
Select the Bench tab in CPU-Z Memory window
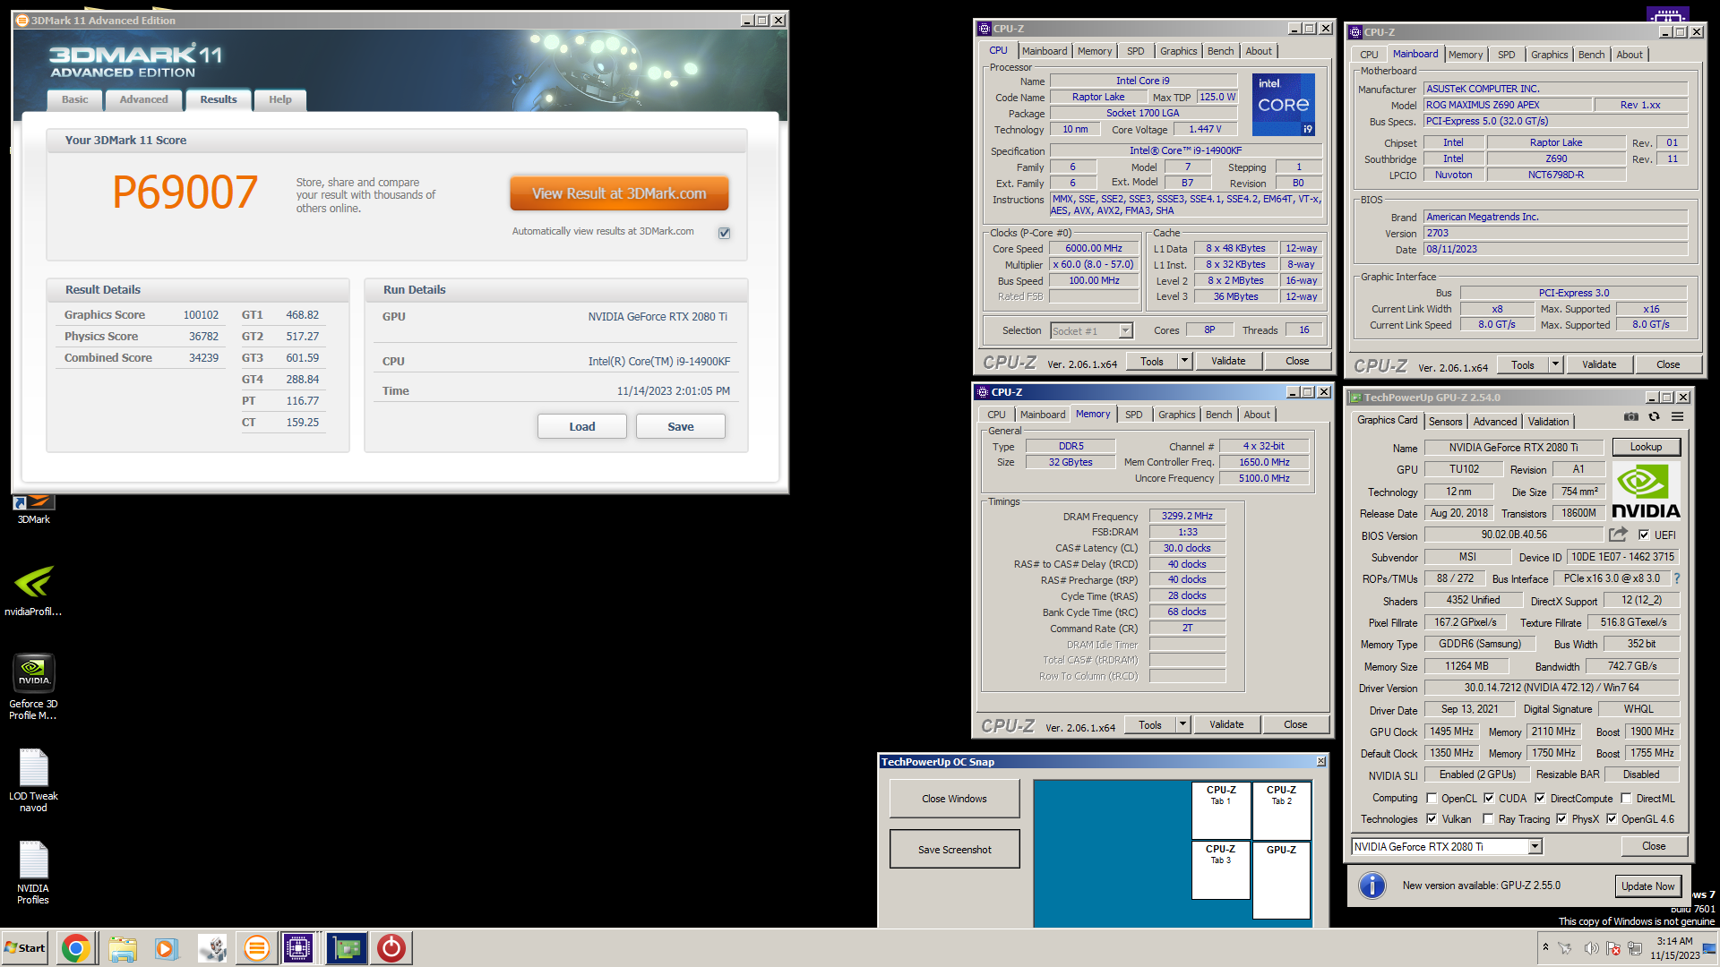pyautogui.click(x=1218, y=415)
